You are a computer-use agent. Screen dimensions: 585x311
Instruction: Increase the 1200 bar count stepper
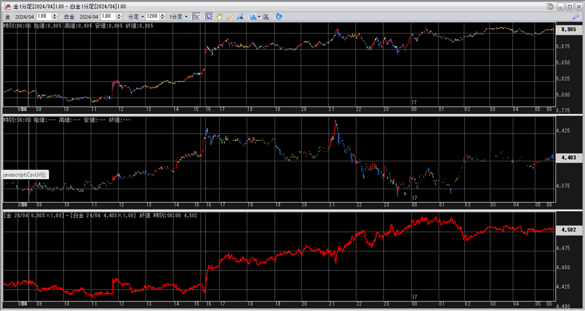click(163, 15)
